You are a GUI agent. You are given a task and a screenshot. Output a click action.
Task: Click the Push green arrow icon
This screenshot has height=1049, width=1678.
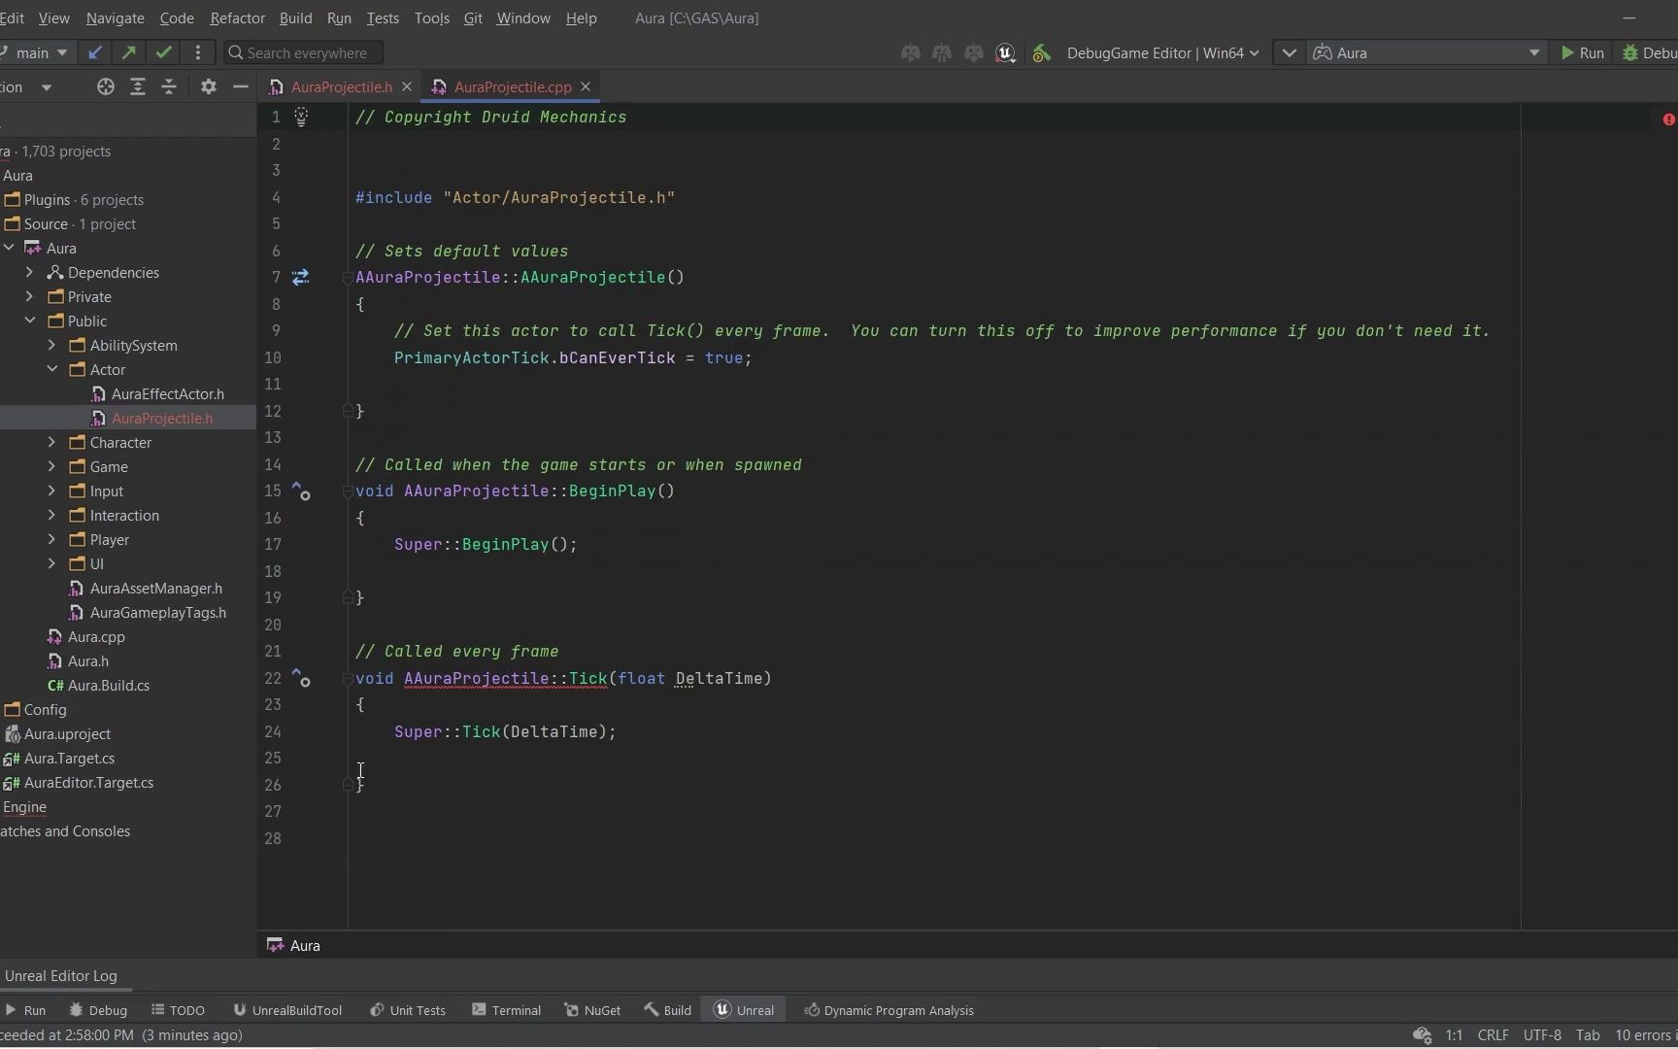(x=128, y=52)
